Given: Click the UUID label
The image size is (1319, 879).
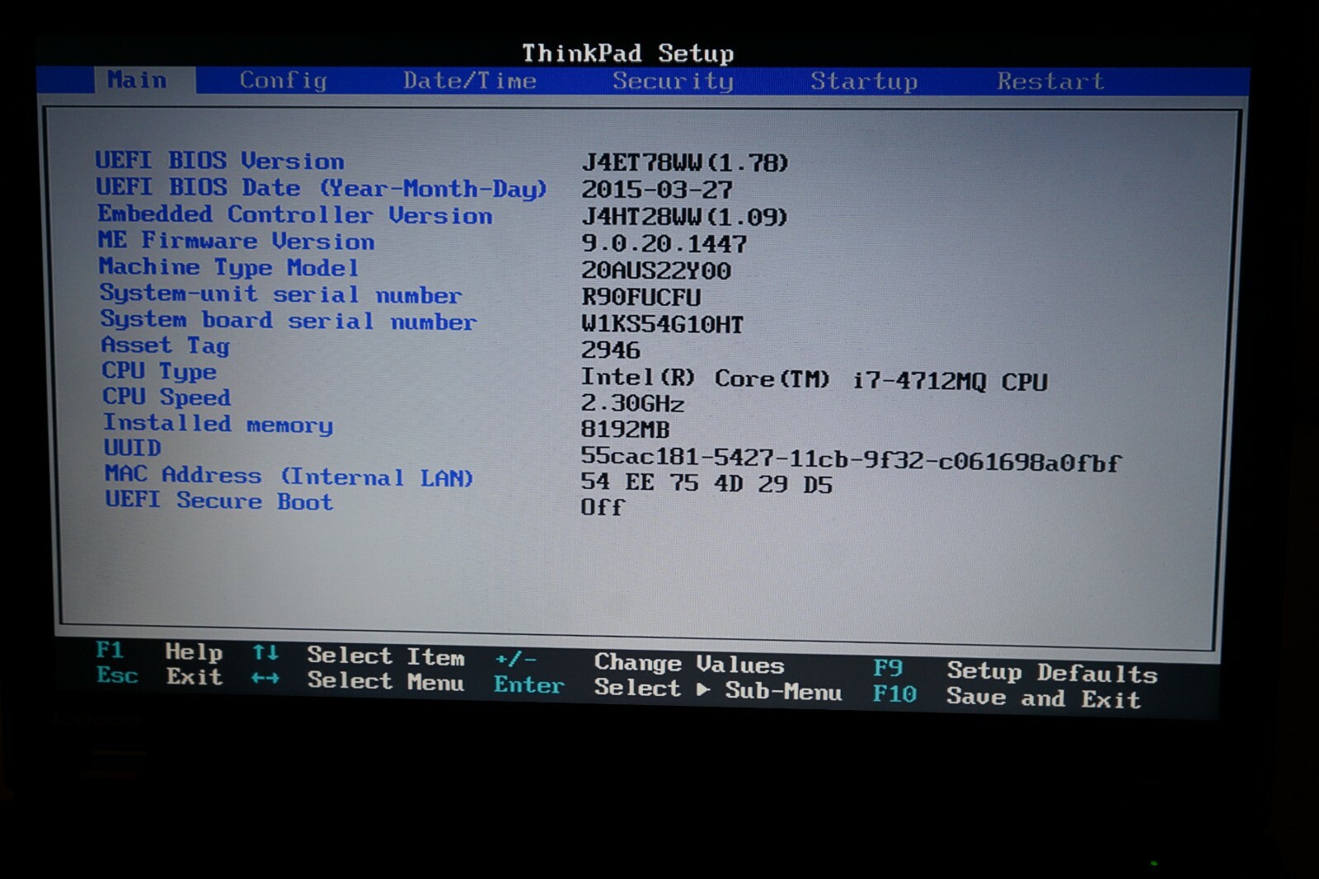Looking at the screenshot, I should point(133,448).
